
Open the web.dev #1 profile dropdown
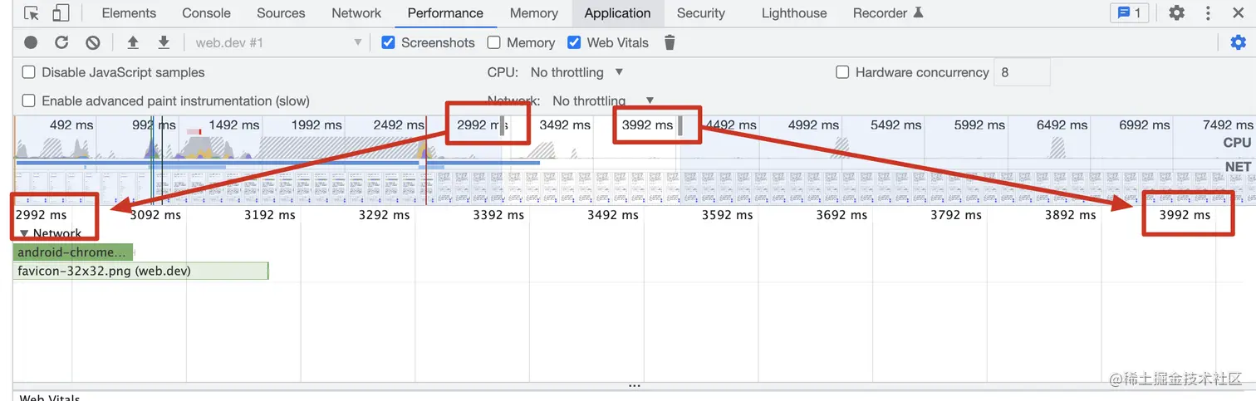(x=278, y=42)
